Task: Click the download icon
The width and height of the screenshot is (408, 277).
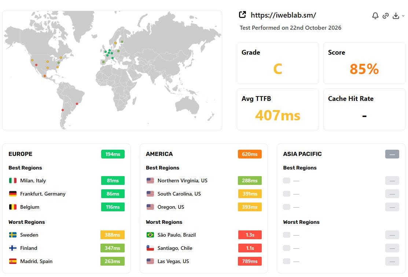Action: click(396, 16)
